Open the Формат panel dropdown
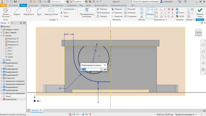Screen dimensions: 206x116 point(190,20)
